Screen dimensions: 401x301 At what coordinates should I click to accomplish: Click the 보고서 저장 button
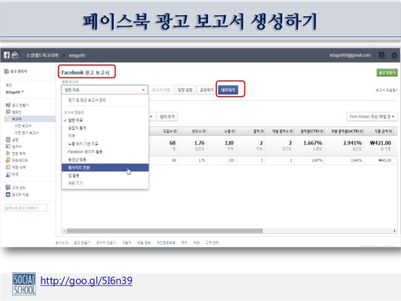[x=161, y=90]
